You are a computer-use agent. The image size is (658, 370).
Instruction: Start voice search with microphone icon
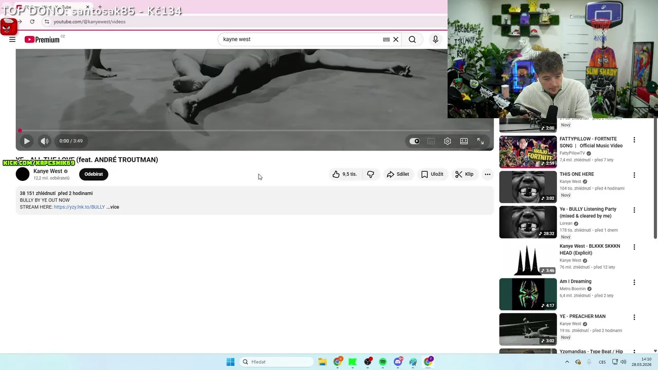pyautogui.click(x=435, y=40)
